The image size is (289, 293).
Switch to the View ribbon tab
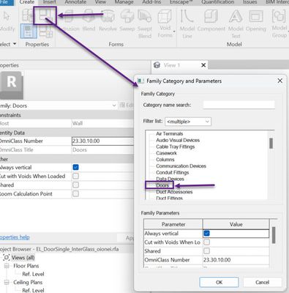click(100, 2)
